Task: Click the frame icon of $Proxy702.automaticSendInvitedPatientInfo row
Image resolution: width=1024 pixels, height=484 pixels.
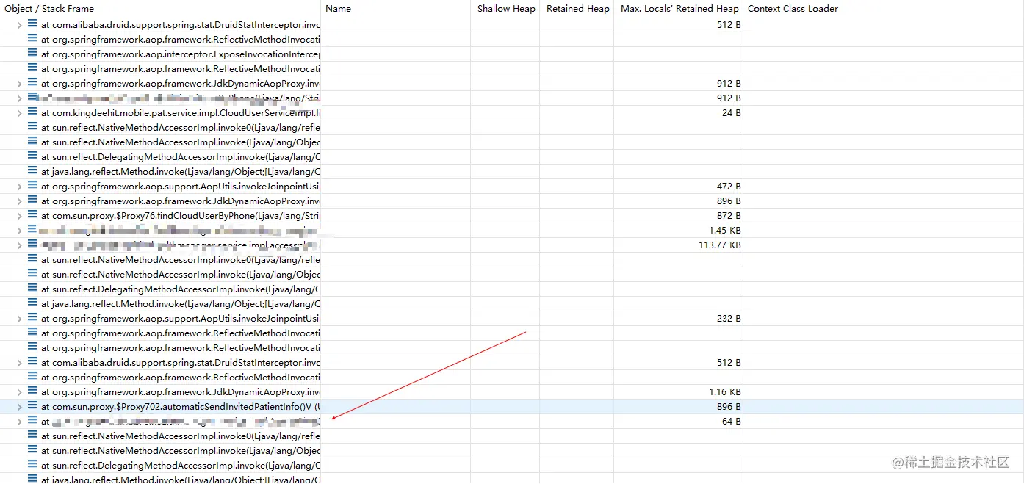Action: click(x=32, y=405)
